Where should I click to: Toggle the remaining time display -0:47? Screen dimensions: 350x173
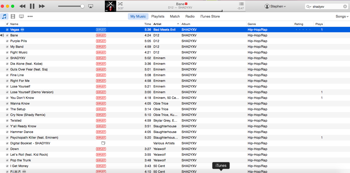point(240,8)
